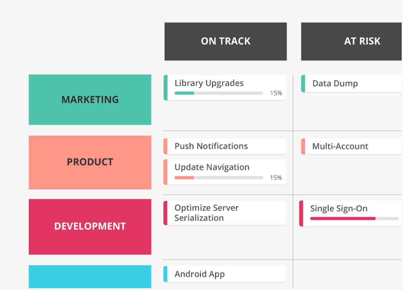Open the Android App card
Viewport: 404px width, 290px height.
click(225, 274)
